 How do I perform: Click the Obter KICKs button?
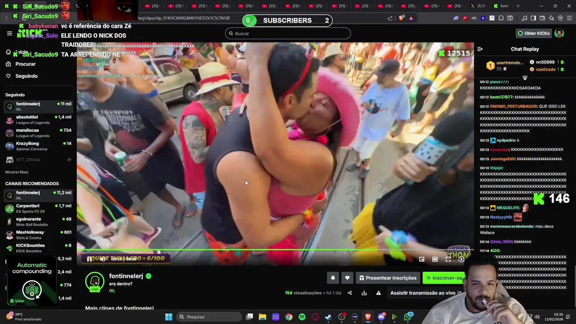(x=533, y=33)
